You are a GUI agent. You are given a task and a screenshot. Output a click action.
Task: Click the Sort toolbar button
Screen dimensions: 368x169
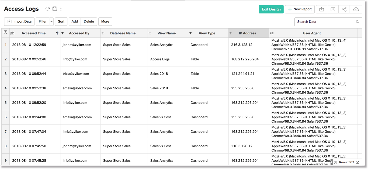point(61,21)
